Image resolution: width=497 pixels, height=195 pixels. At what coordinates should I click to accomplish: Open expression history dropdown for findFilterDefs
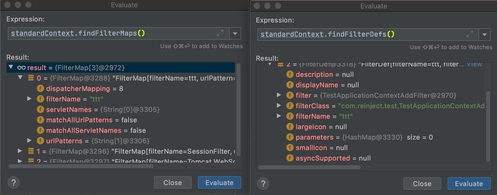pos(485,35)
